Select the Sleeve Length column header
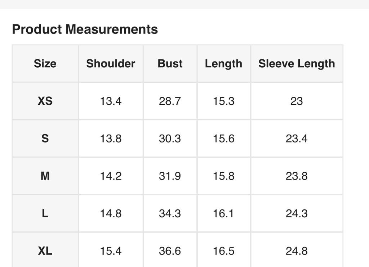Image resolution: width=369 pixels, height=267 pixels. [x=297, y=64]
